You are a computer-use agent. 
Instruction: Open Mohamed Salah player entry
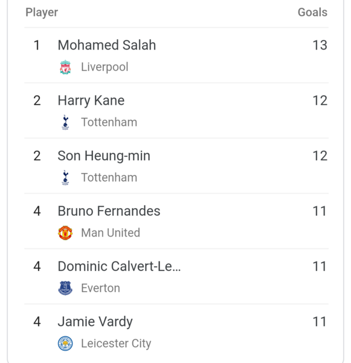107,45
